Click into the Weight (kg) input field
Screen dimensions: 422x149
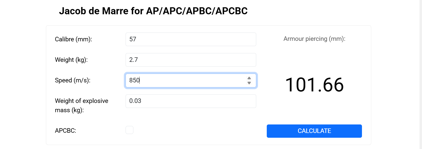click(x=191, y=60)
